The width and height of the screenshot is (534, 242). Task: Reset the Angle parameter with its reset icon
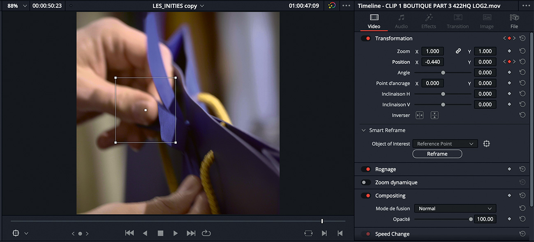click(522, 72)
